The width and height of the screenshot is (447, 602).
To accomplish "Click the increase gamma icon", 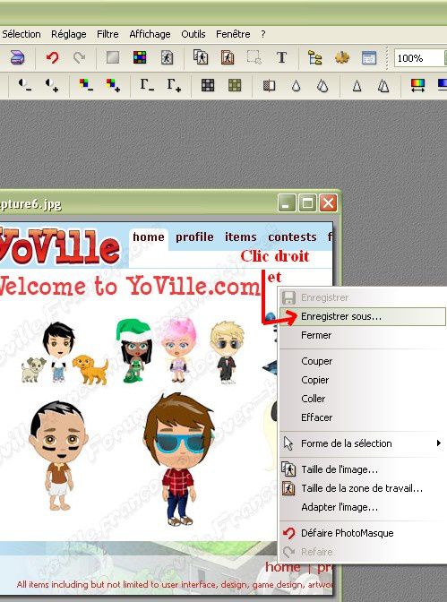I will [x=174, y=85].
